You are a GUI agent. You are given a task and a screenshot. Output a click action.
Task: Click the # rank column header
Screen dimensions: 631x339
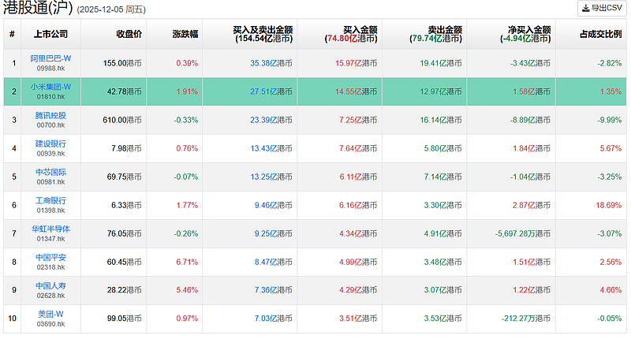click(x=12, y=34)
